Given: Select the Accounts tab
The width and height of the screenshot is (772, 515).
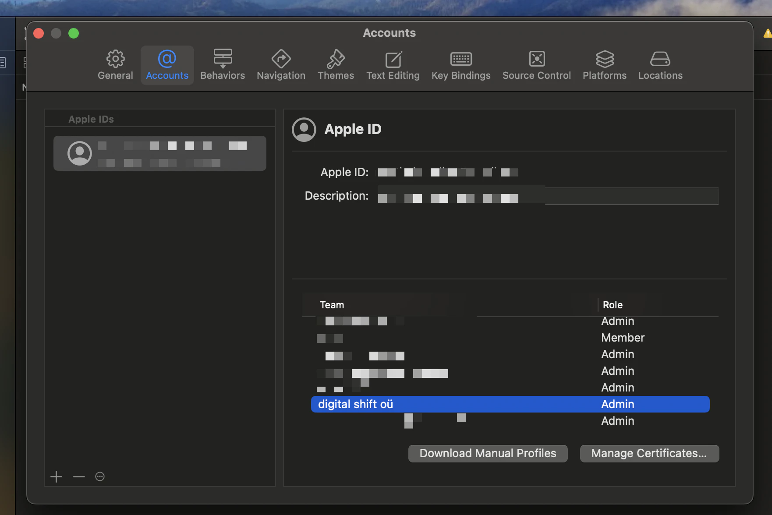Looking at the screenshot, I should 167,65.
